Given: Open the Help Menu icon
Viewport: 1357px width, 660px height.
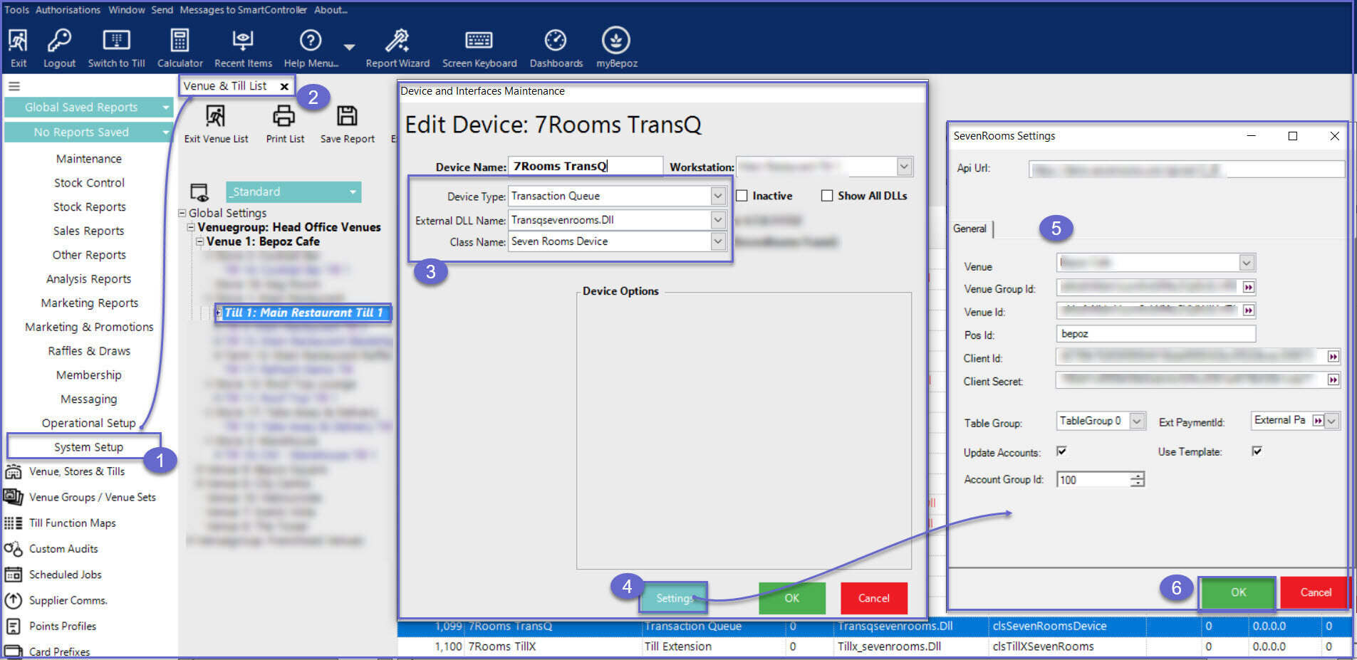Looking at the screenshot, I should click(x=311, y=41).
